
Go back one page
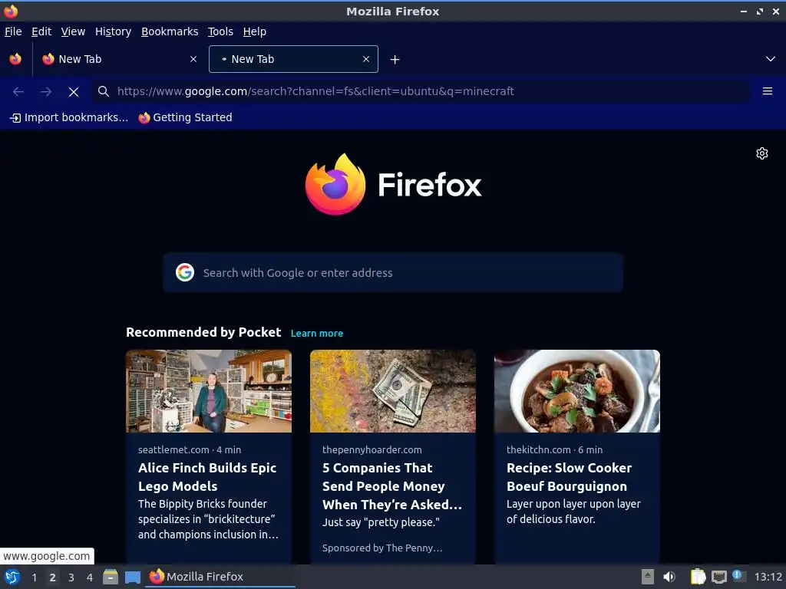18,91
